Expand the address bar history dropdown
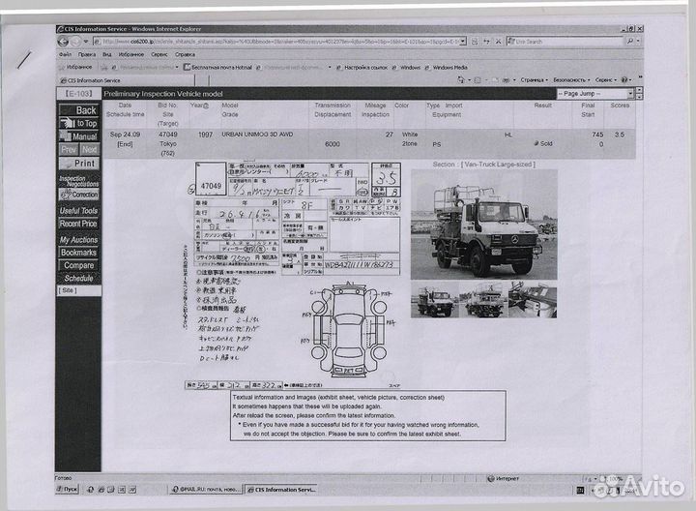 [x=463, y=42]
